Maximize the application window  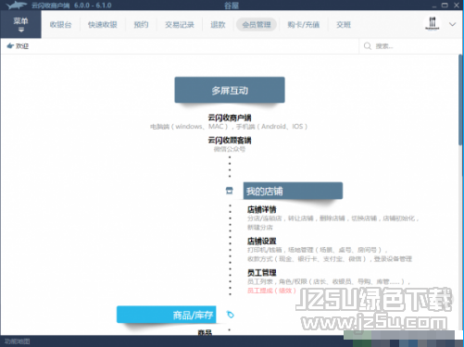(x=445, y=6)
